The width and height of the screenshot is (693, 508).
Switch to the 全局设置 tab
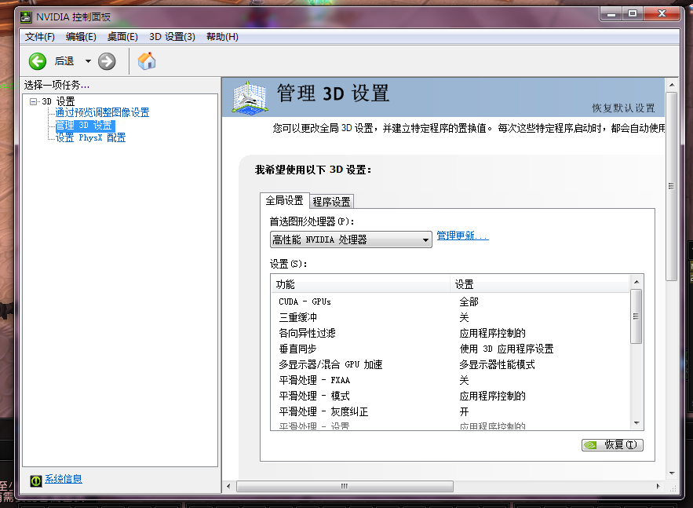(284, 201)
